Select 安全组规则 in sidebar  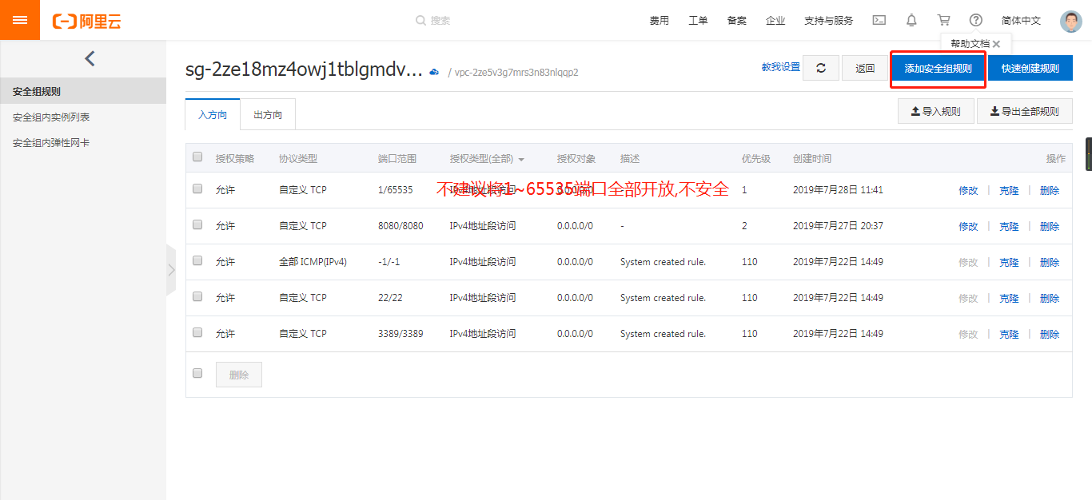83,91
